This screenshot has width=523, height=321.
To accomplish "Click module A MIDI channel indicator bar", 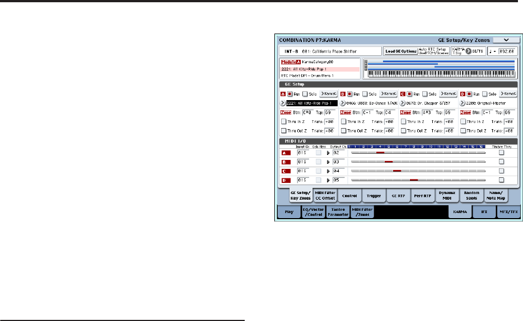I will [x=418, y=153].
